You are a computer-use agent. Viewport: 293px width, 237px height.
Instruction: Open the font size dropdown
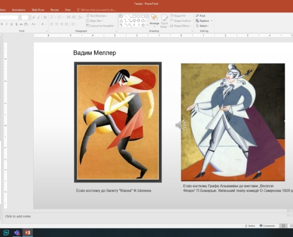tap(30, 18)
